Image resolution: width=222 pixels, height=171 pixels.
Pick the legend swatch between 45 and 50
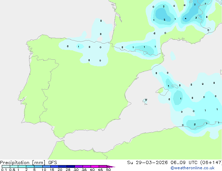(x=103, y=166)
